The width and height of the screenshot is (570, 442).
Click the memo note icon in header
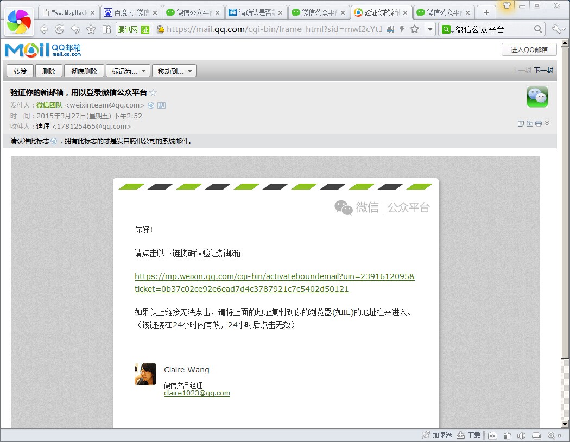click(x=521, y=124)
